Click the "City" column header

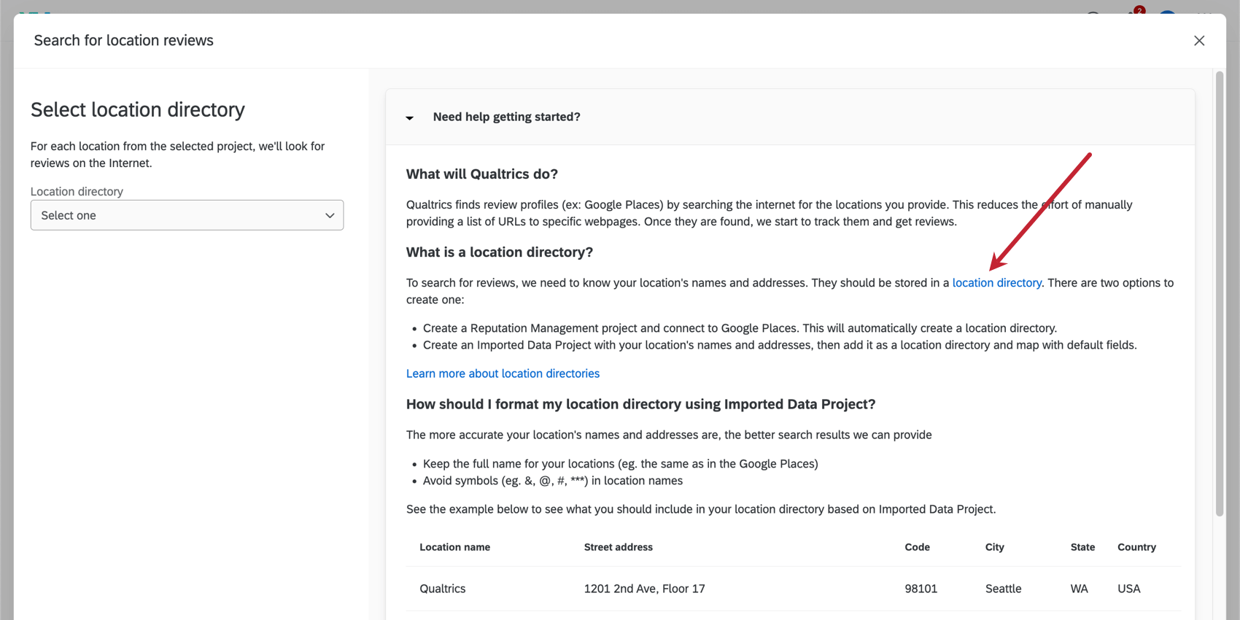click(994, 547)
